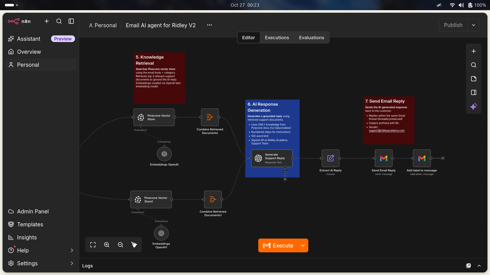Select Embeddings OpenAI1 node
The image size is (490, 275).
tap(161, 233)
